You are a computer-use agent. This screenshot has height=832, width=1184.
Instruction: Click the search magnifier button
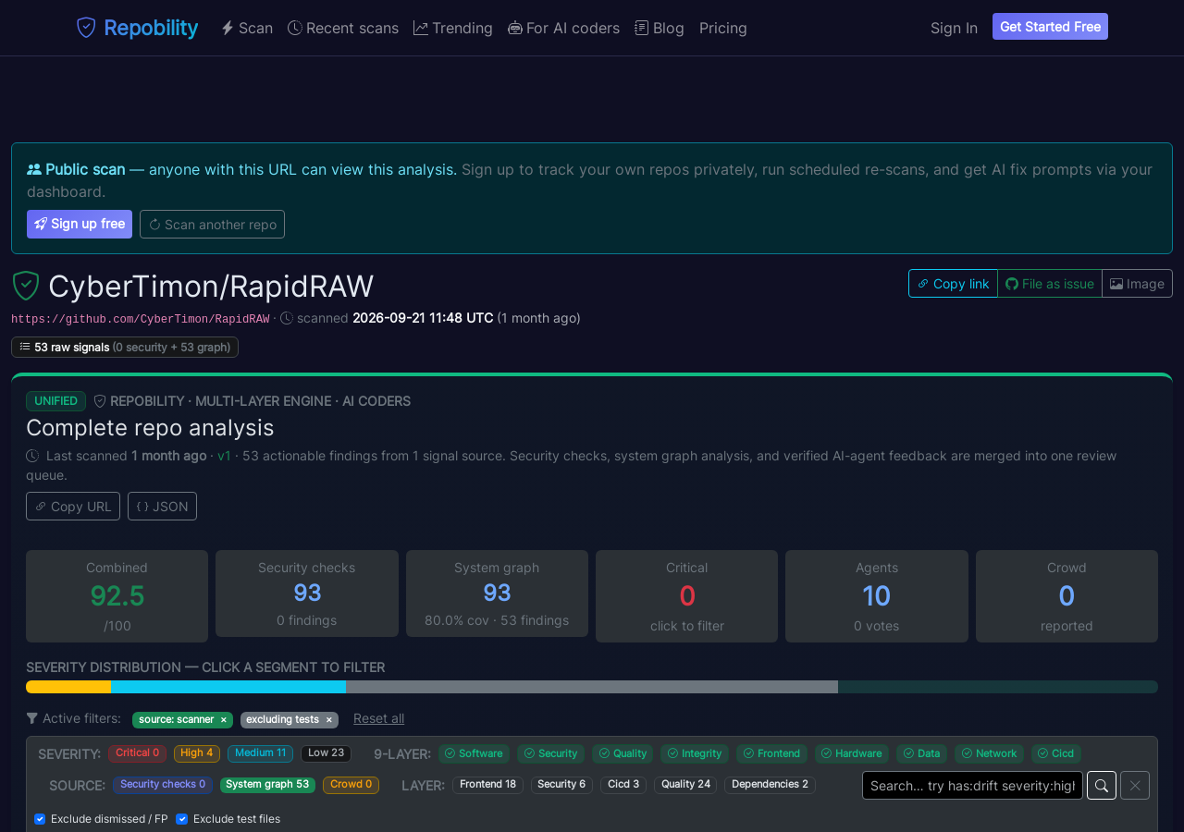(x=1102, y=786)
